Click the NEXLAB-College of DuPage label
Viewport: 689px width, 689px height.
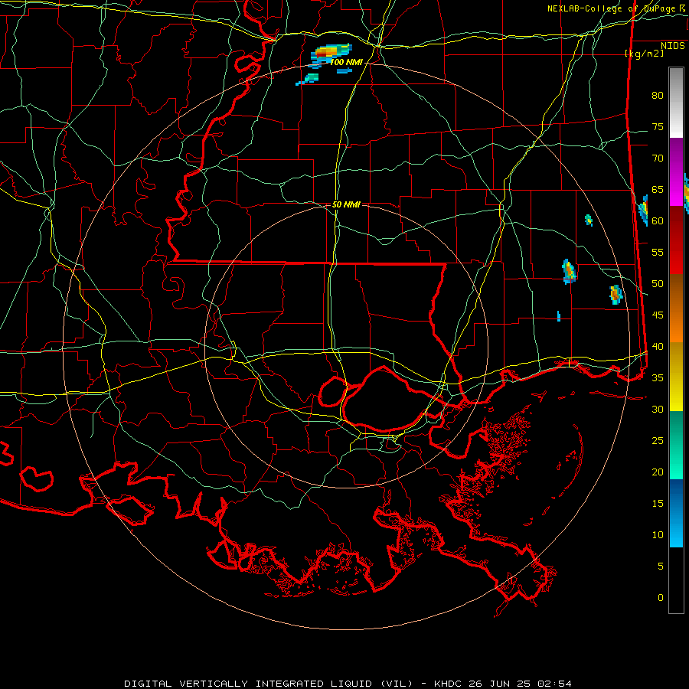click(x=617, y=8)
